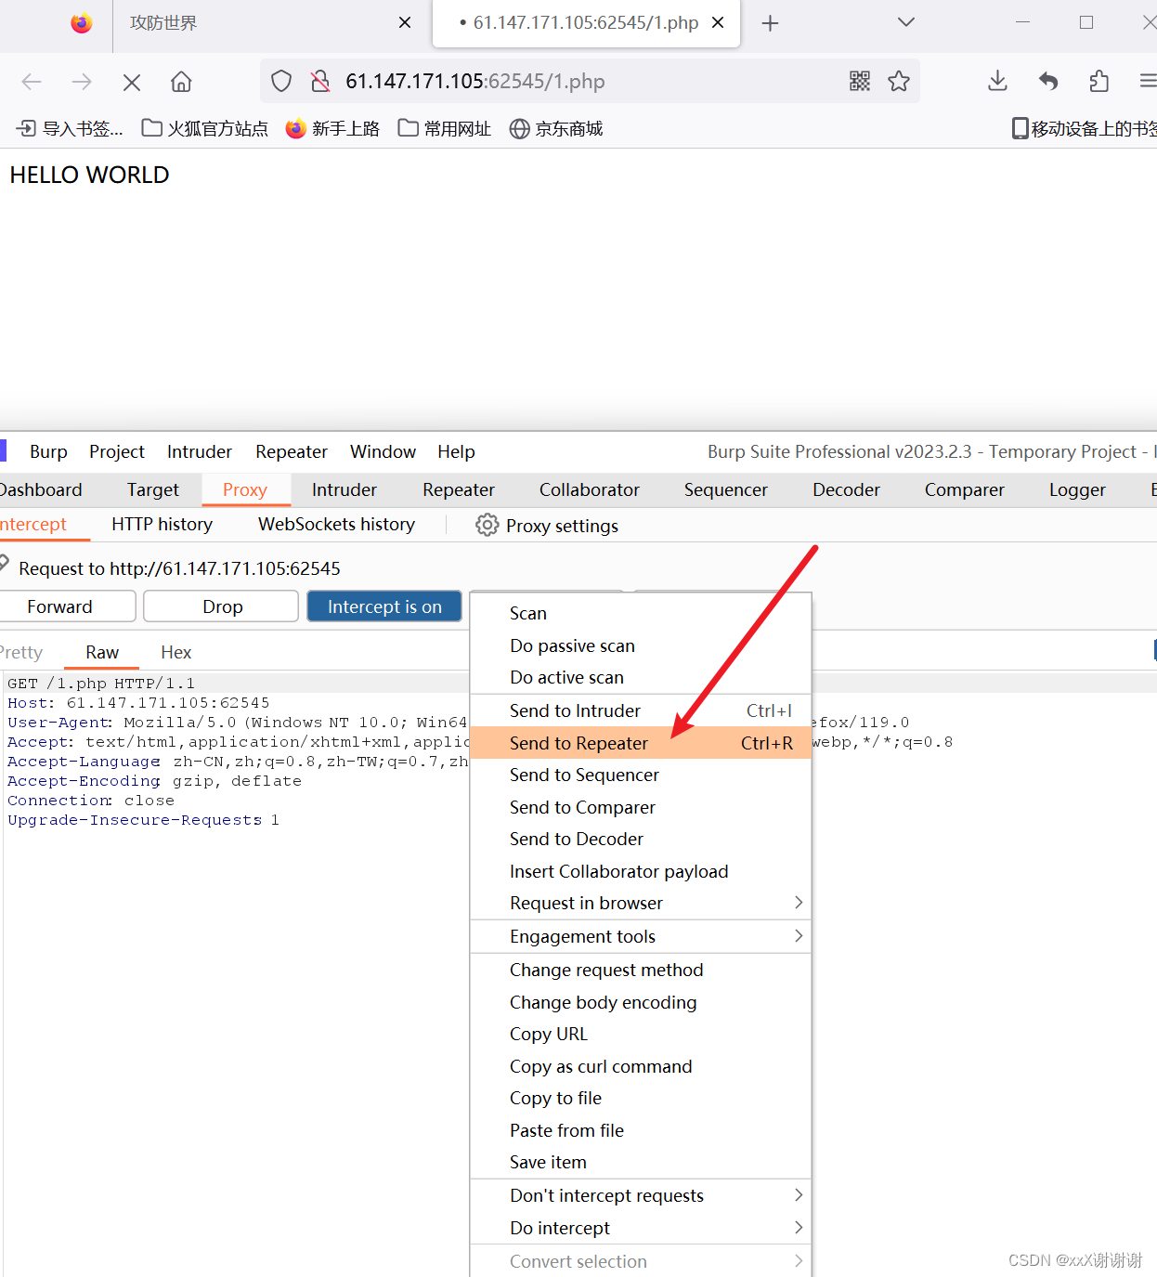Click the tracking protection shield in the address bar

pos(281,81)
